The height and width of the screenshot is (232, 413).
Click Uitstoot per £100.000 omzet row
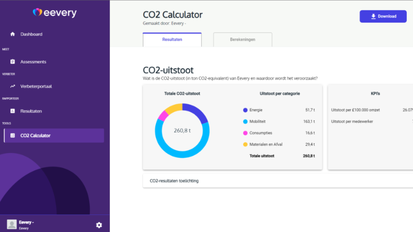pos(372,110)
